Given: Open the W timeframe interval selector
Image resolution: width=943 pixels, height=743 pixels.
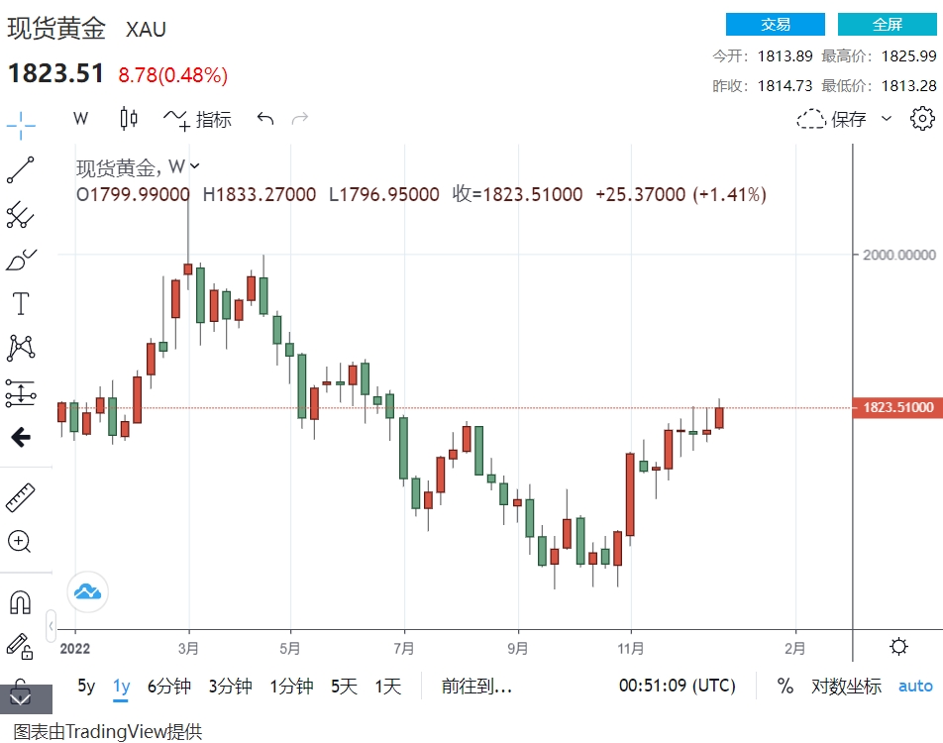Looking at the screenshot, I should tap(81, 119).
